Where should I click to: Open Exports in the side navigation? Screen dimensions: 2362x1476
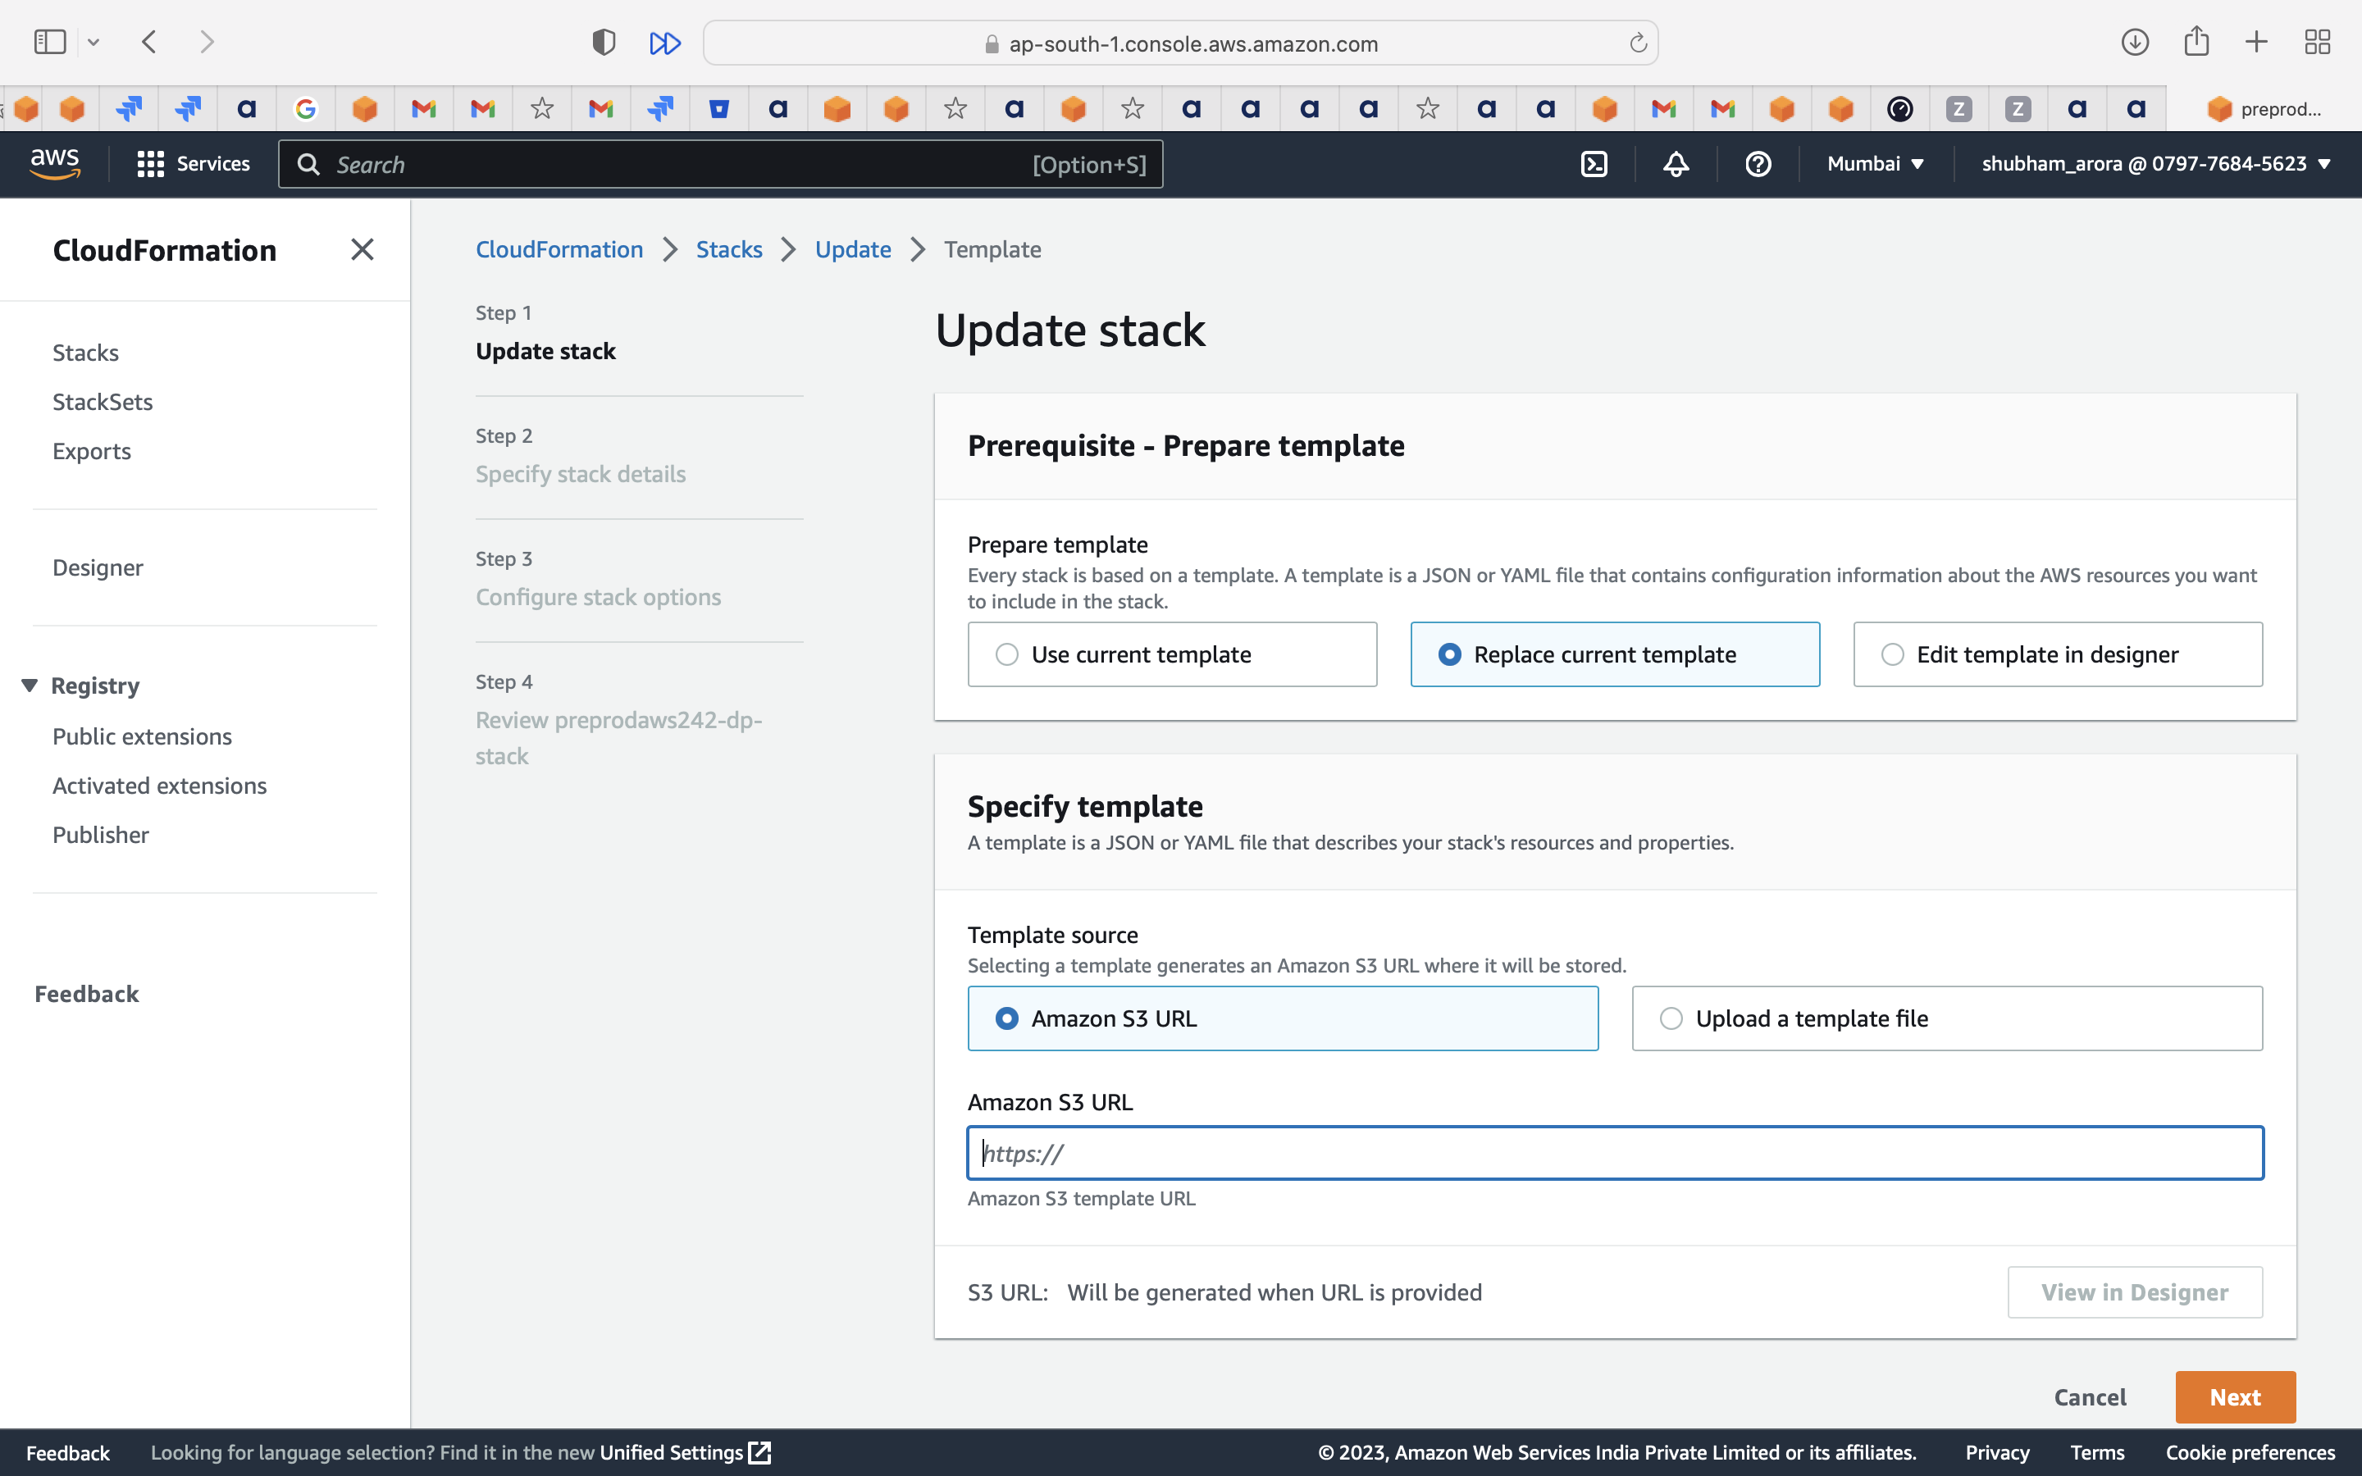[91, 451]
